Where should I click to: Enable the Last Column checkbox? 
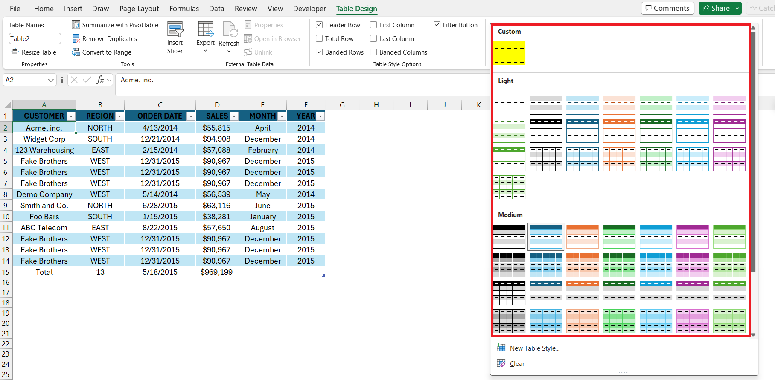point(373,38)
